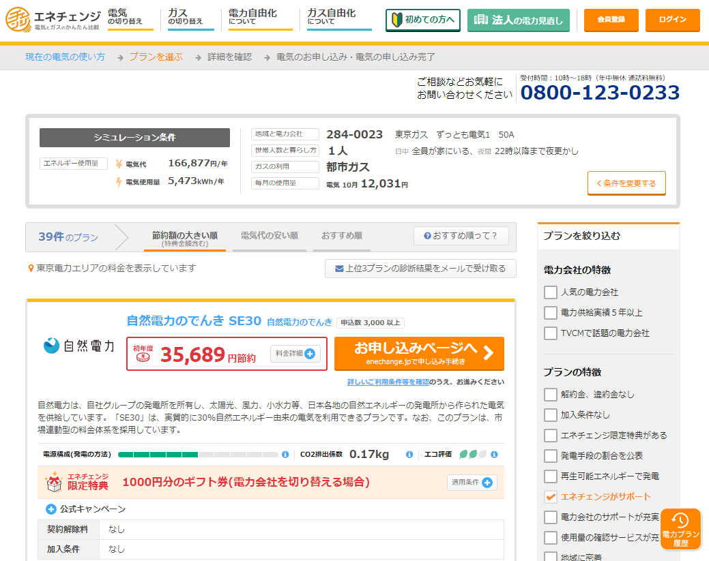Toggle 使用量の確認サービス checkbox

550,538
